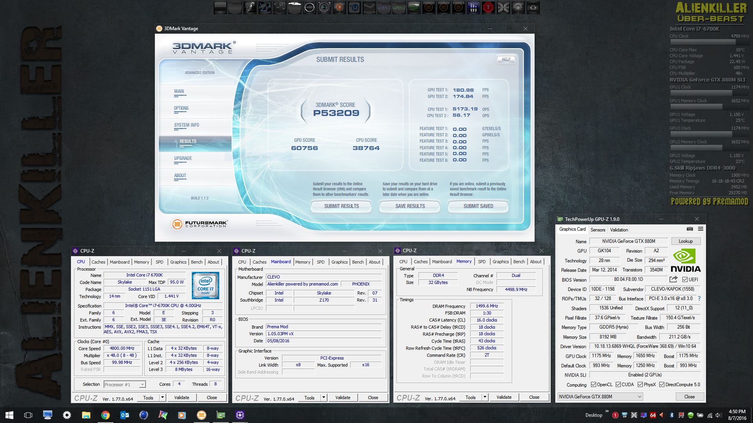
Task: Click the blue HWiNFO bars icon in top dock
Action: [x=473, y=7]
